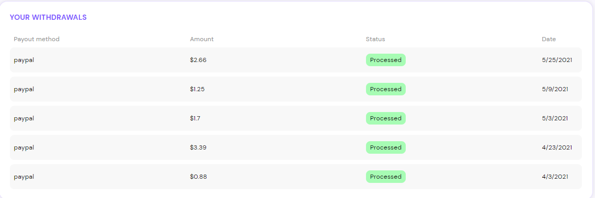
Task: Select the Payout method column header
Action: point(37,39)
